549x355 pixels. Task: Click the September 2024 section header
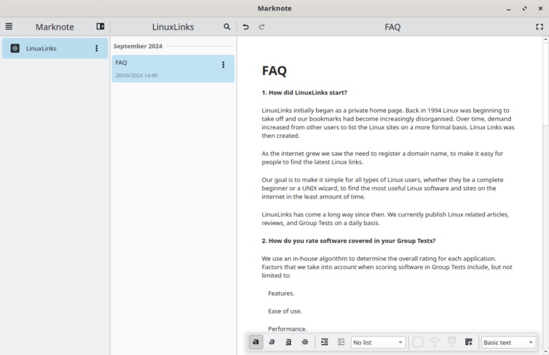point(137,46)
